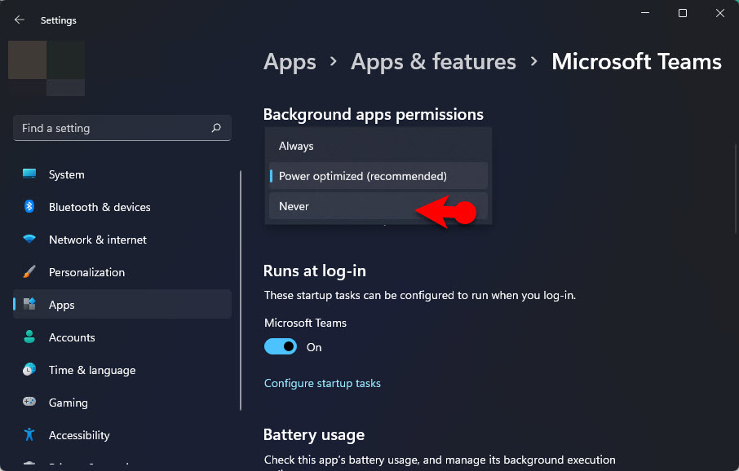The width and height of the screenshot is (739, 471).
Task: Select Never in background permissions list
Action: click(x=378, y=206)
